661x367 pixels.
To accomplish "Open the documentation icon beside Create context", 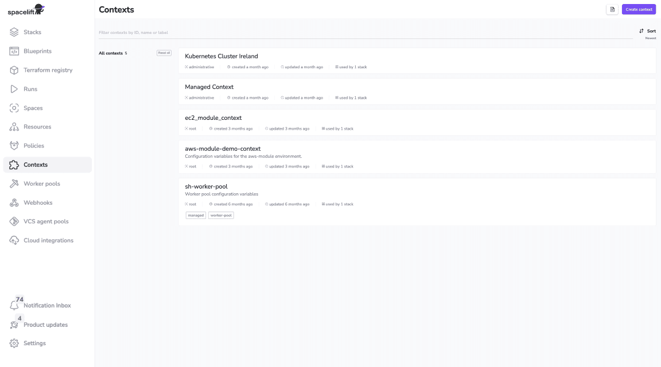I will (612, 9).
